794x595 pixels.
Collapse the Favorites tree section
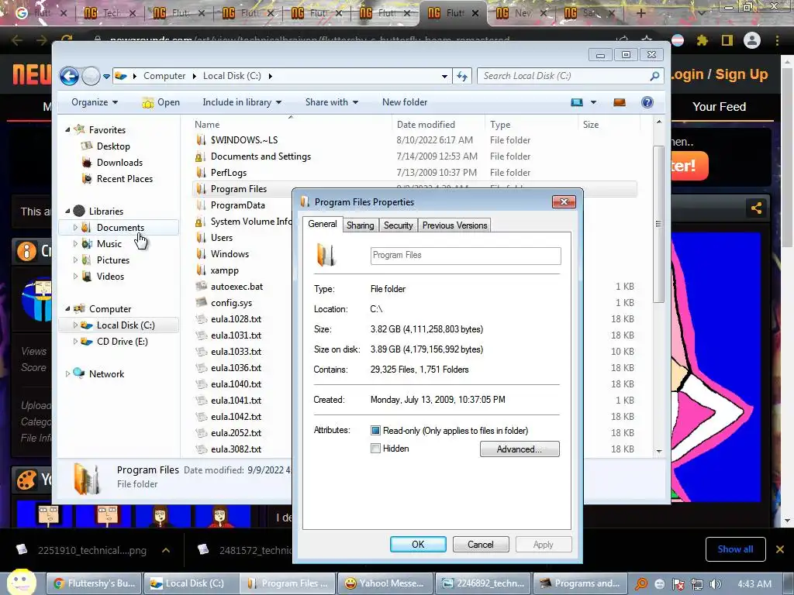click(x=68, y=130)
